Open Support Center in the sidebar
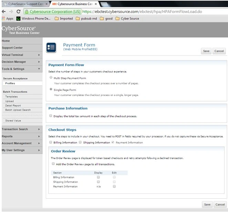Image resolution: width=228 pixels, height=213 pixels. point(22,48)
